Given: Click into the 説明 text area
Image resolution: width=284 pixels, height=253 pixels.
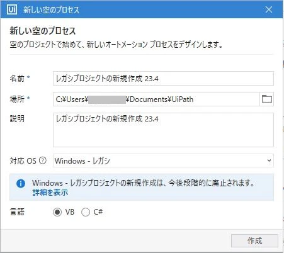Looking at the screenshot, I should click(163, 130).
